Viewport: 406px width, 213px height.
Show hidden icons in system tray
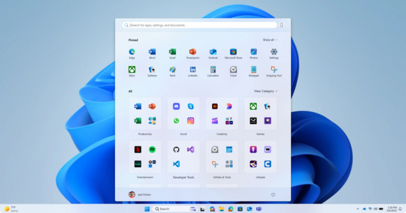pyautogui.click(x=358, y=209)
